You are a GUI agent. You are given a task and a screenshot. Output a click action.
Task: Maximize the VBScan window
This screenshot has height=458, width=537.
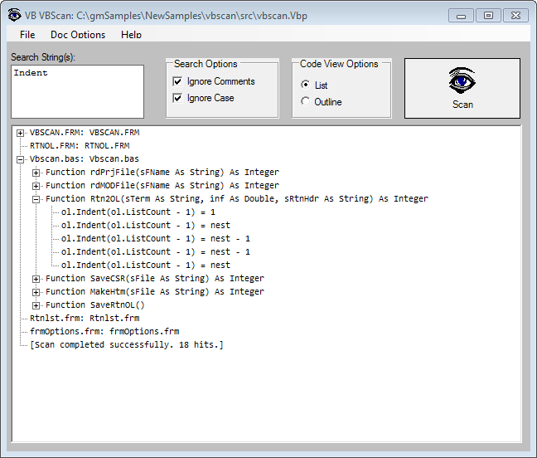tap(488, 15)
